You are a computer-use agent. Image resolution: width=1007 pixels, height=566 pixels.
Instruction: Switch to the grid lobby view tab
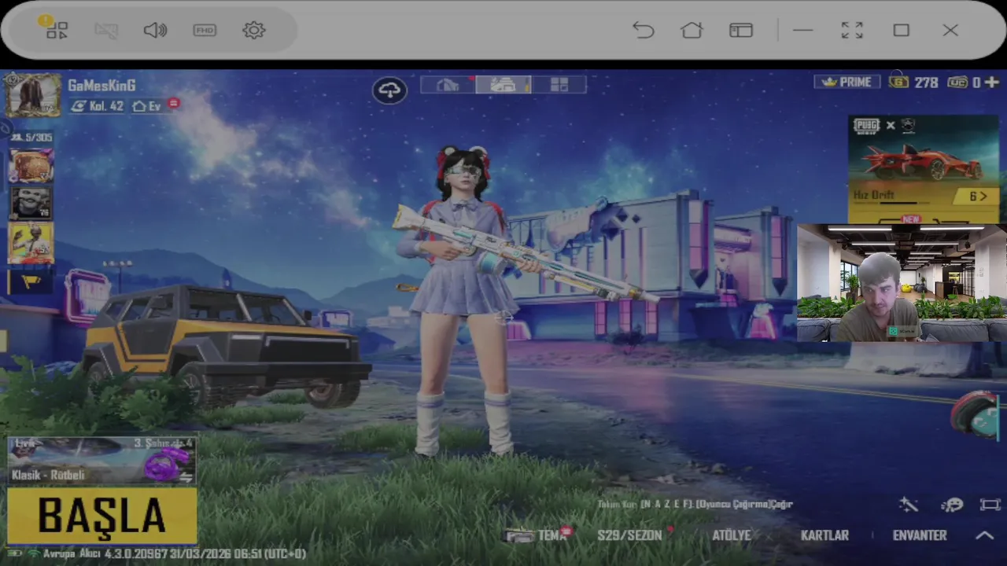click(559, 85)
